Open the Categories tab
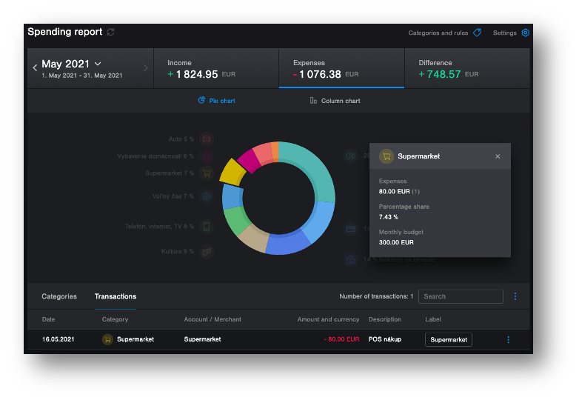 pyautogui.click(x=59, y=296)
